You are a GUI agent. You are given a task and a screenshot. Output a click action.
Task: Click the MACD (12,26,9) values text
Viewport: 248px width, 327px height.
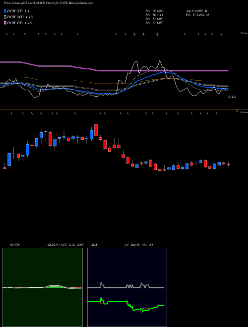pos(64,245)
